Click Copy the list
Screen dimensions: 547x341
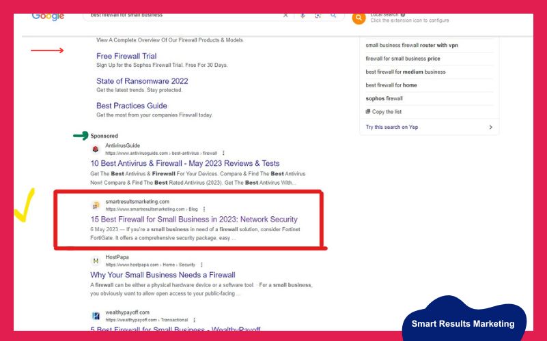pyautogui.click(x=387, y=112)
